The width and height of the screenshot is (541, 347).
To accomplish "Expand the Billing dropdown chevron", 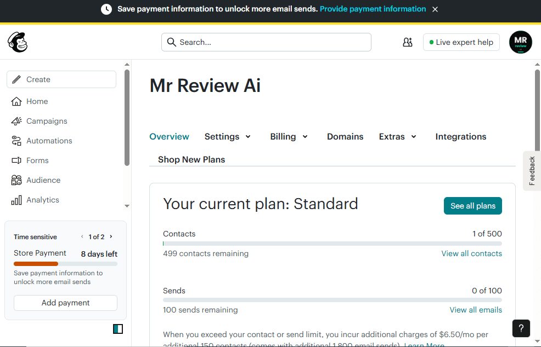I will (x=305, y=137).
